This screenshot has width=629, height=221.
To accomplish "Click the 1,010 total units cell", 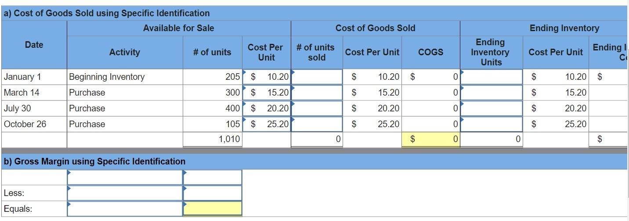I will click(x=213, y=139).
